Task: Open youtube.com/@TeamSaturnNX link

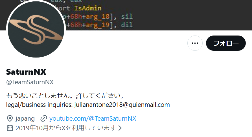Action: [x=93, y=118]
